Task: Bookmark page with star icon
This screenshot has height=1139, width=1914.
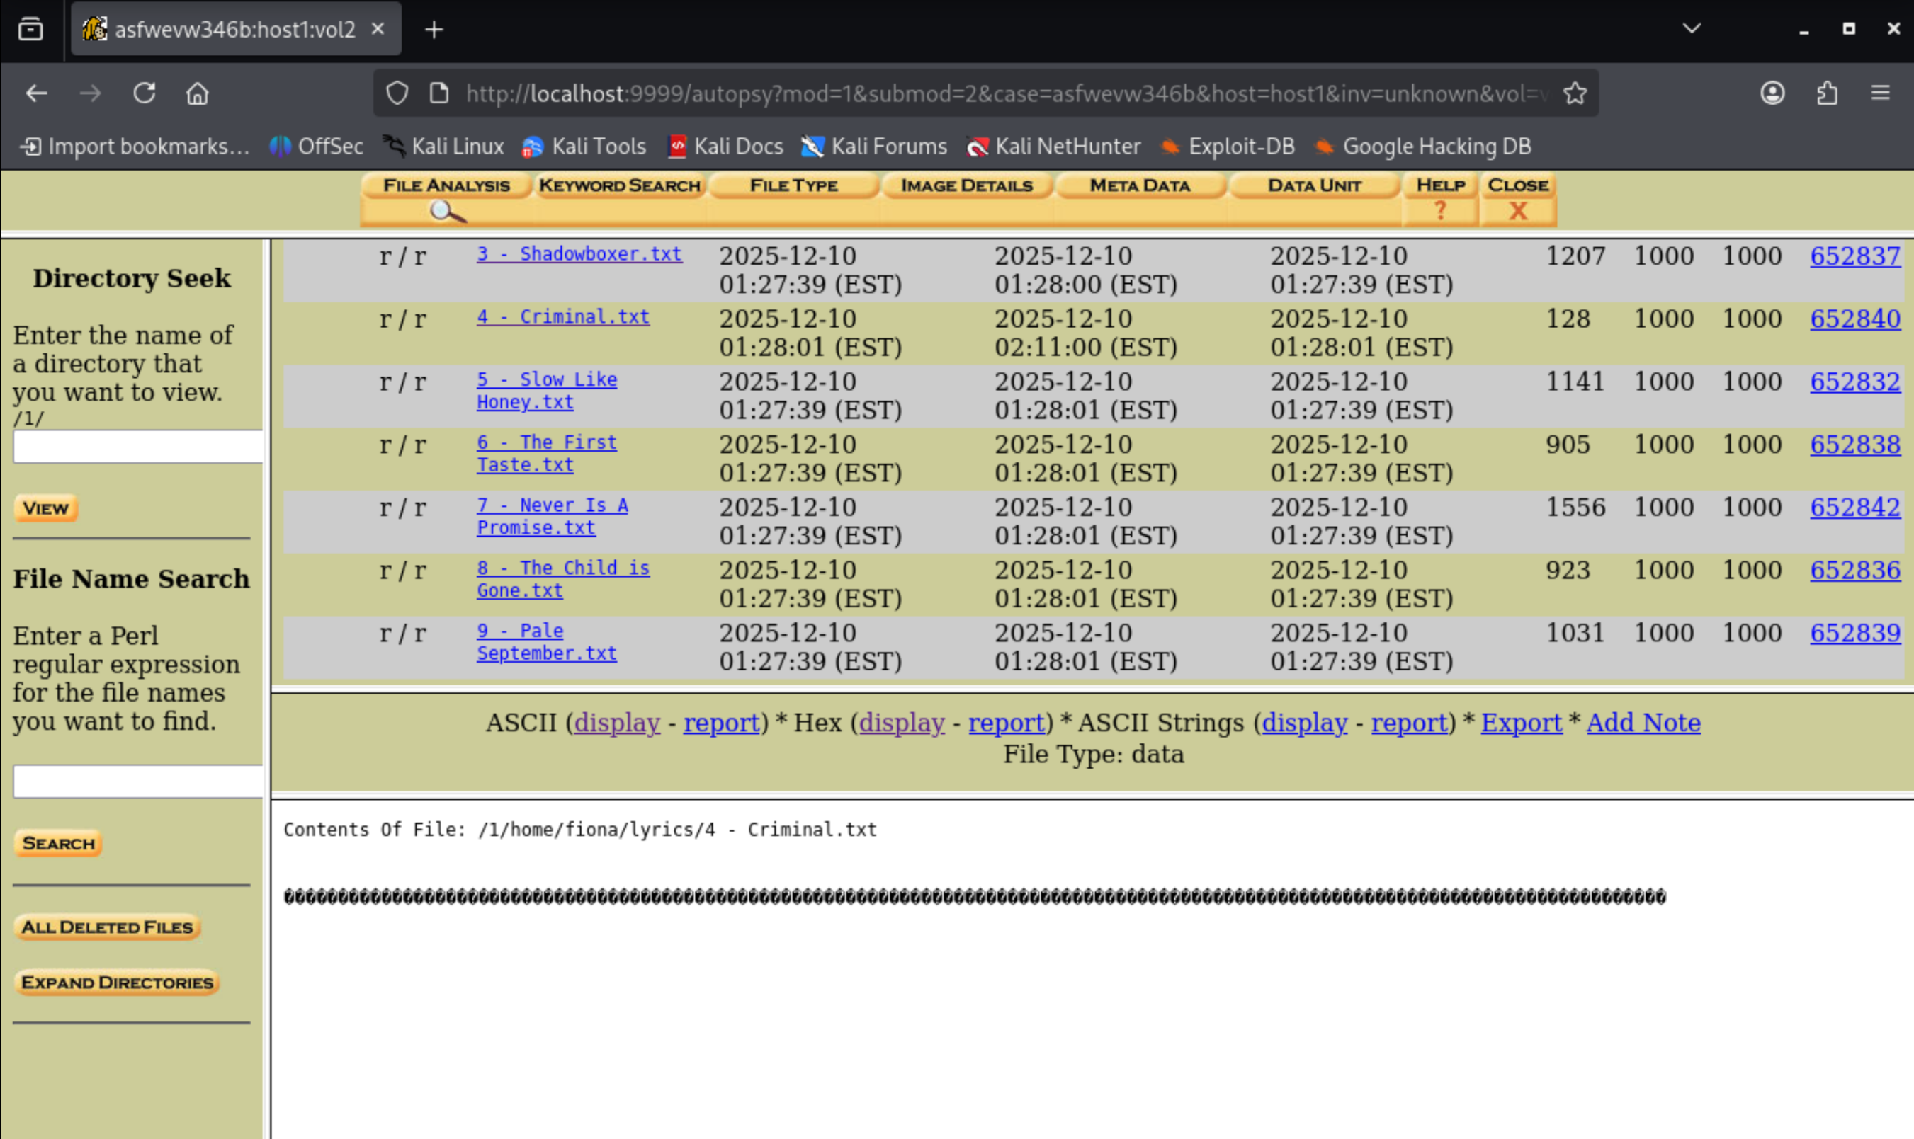Action: [x=1575, y=93]
